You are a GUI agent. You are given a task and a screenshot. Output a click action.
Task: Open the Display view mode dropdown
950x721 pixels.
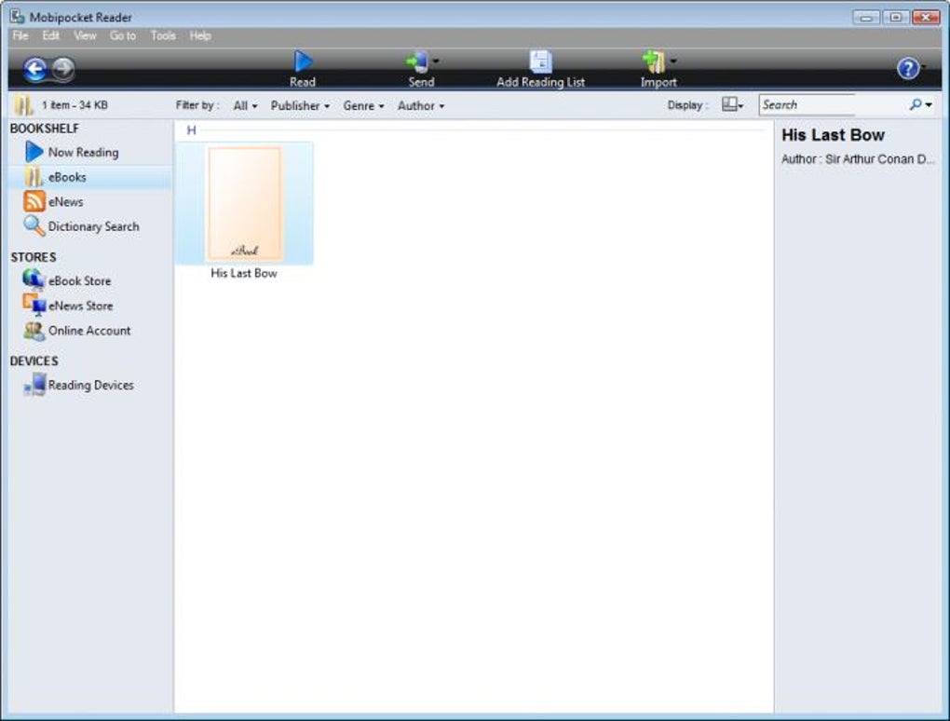[732, 105]
